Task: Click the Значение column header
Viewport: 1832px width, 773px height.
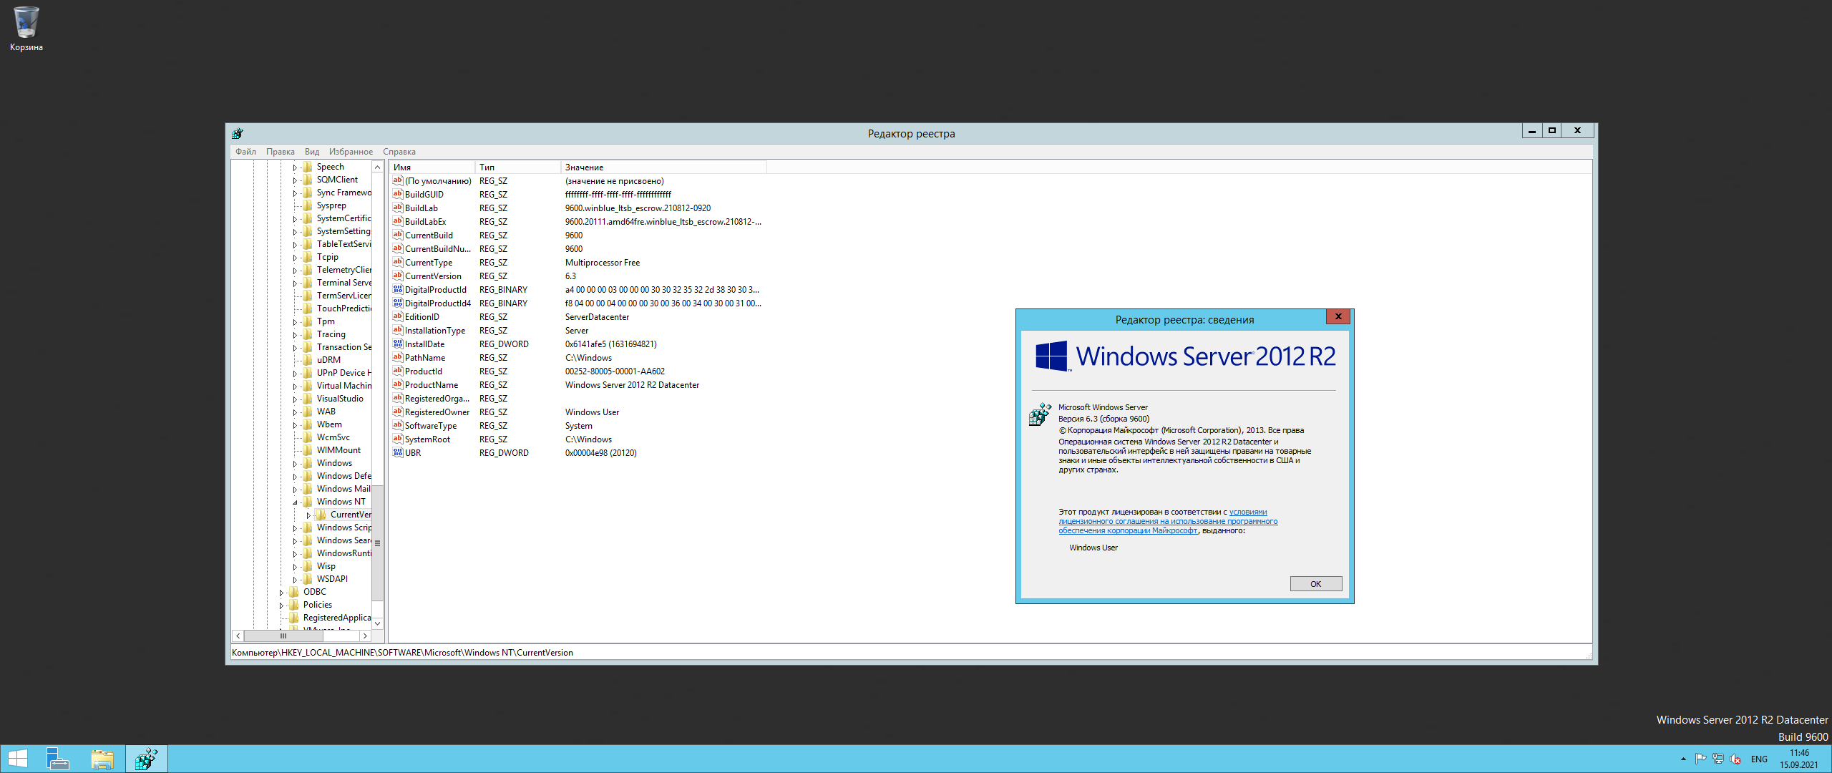Action: click(663, 167)
